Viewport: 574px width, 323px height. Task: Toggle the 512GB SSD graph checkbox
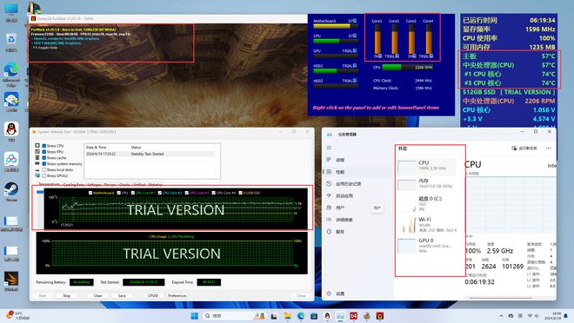point(241,193)
